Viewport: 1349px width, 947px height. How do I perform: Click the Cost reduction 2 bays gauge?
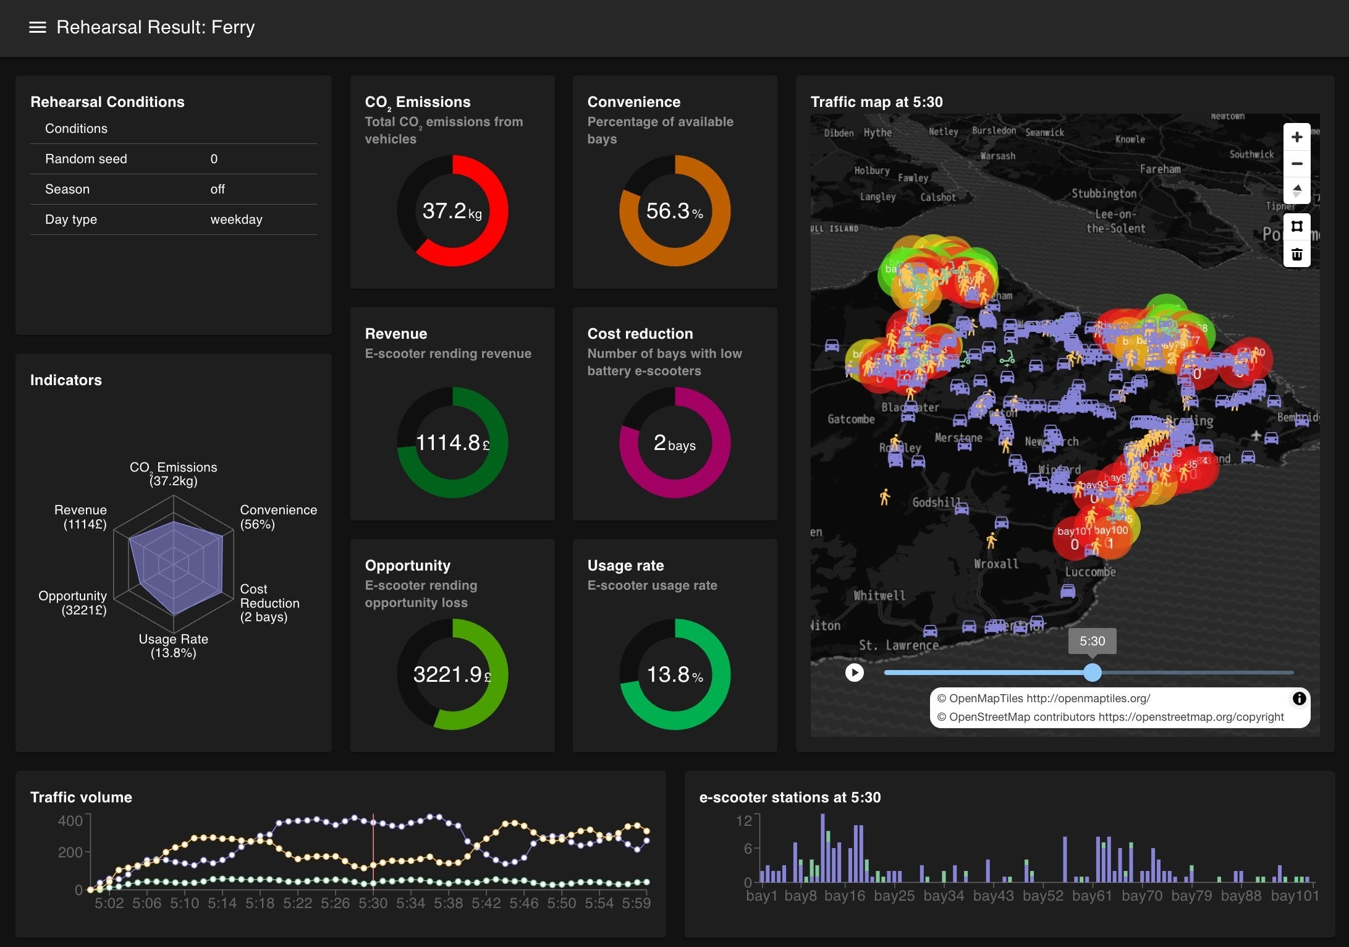(674, 443)
